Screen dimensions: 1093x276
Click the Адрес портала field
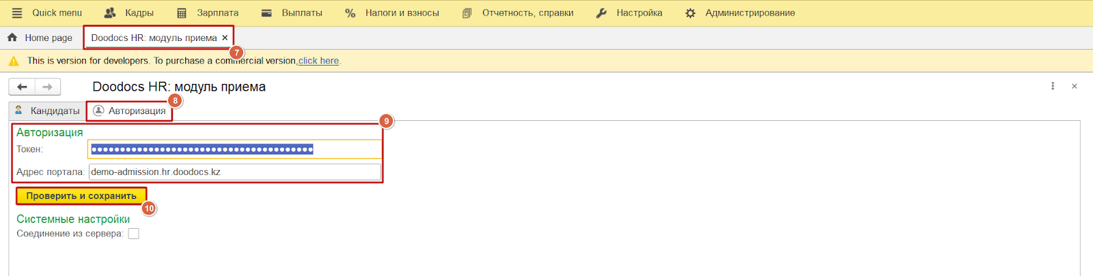click(x=235, y=172)
